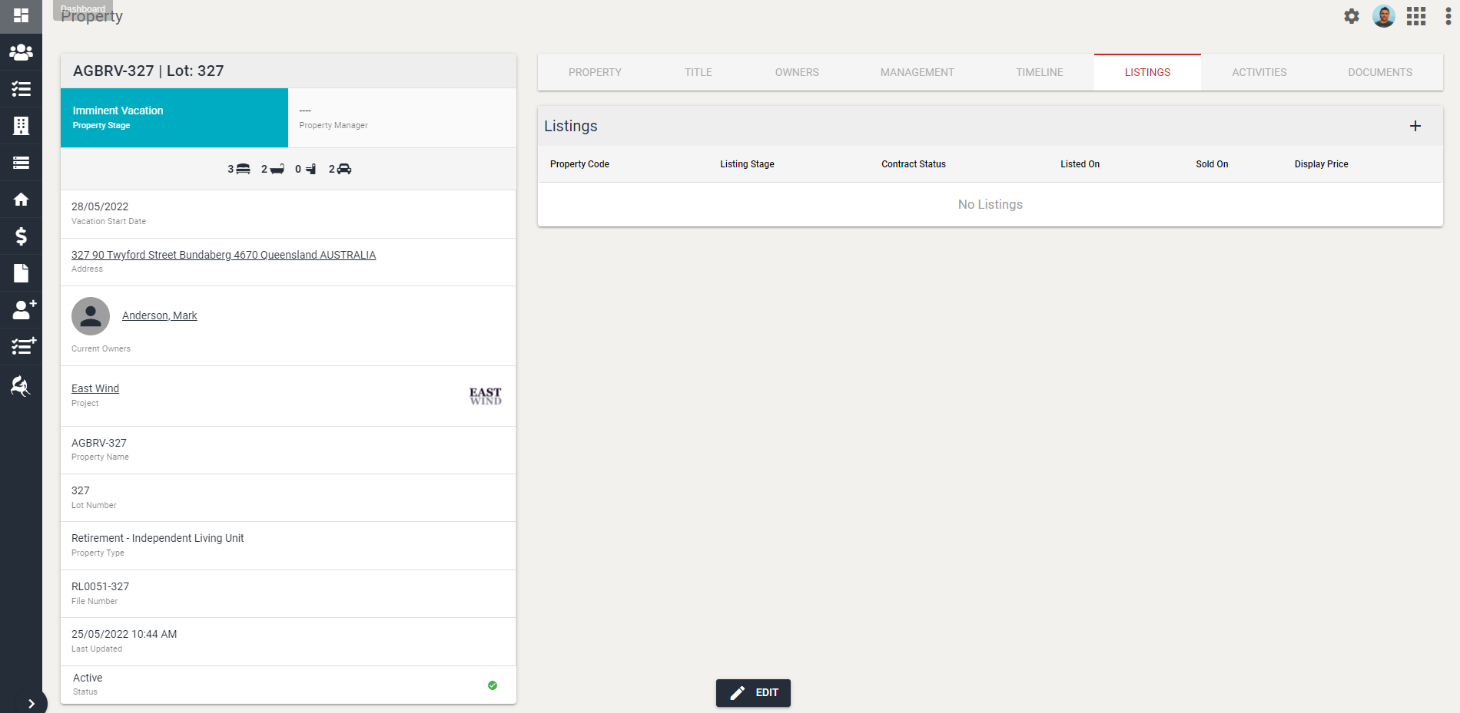Click the add person icon in sidebar
The image size is (1460, 713).
[x=23, y=309]
